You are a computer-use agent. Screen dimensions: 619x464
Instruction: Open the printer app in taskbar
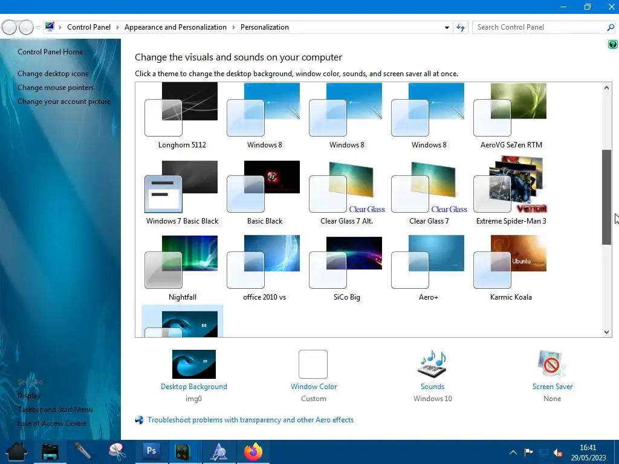click(x=50, y=451)
